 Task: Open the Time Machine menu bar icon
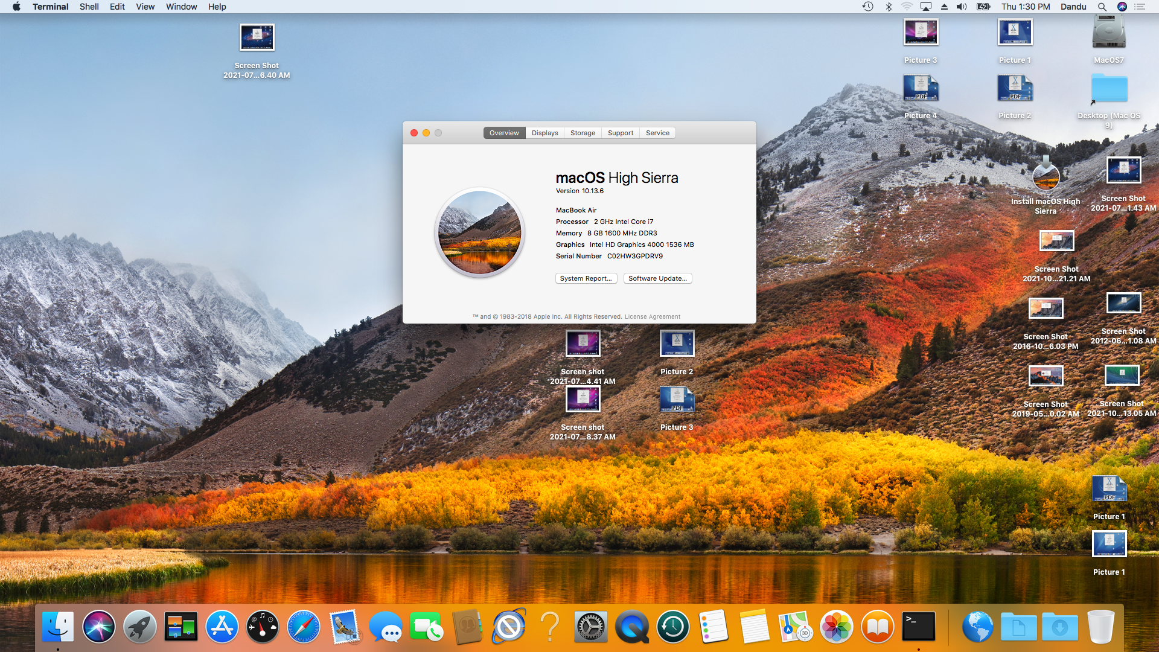(868, 7)
